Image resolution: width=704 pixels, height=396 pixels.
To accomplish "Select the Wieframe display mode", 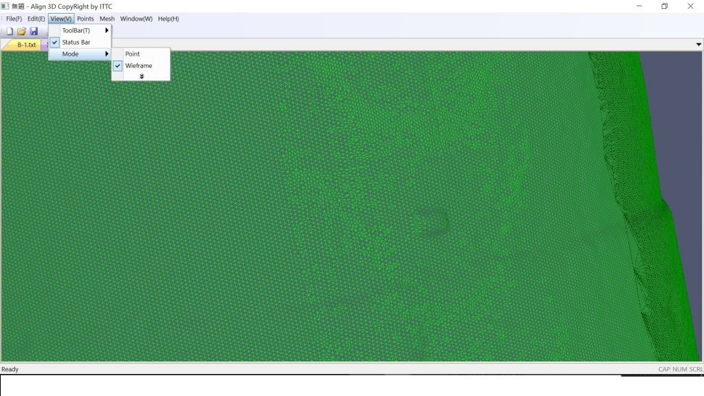I will pyautogui.click(x=141, y=65).
